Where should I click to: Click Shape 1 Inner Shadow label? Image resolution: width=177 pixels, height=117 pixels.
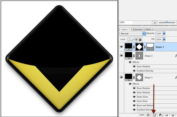tap(143, 92)
